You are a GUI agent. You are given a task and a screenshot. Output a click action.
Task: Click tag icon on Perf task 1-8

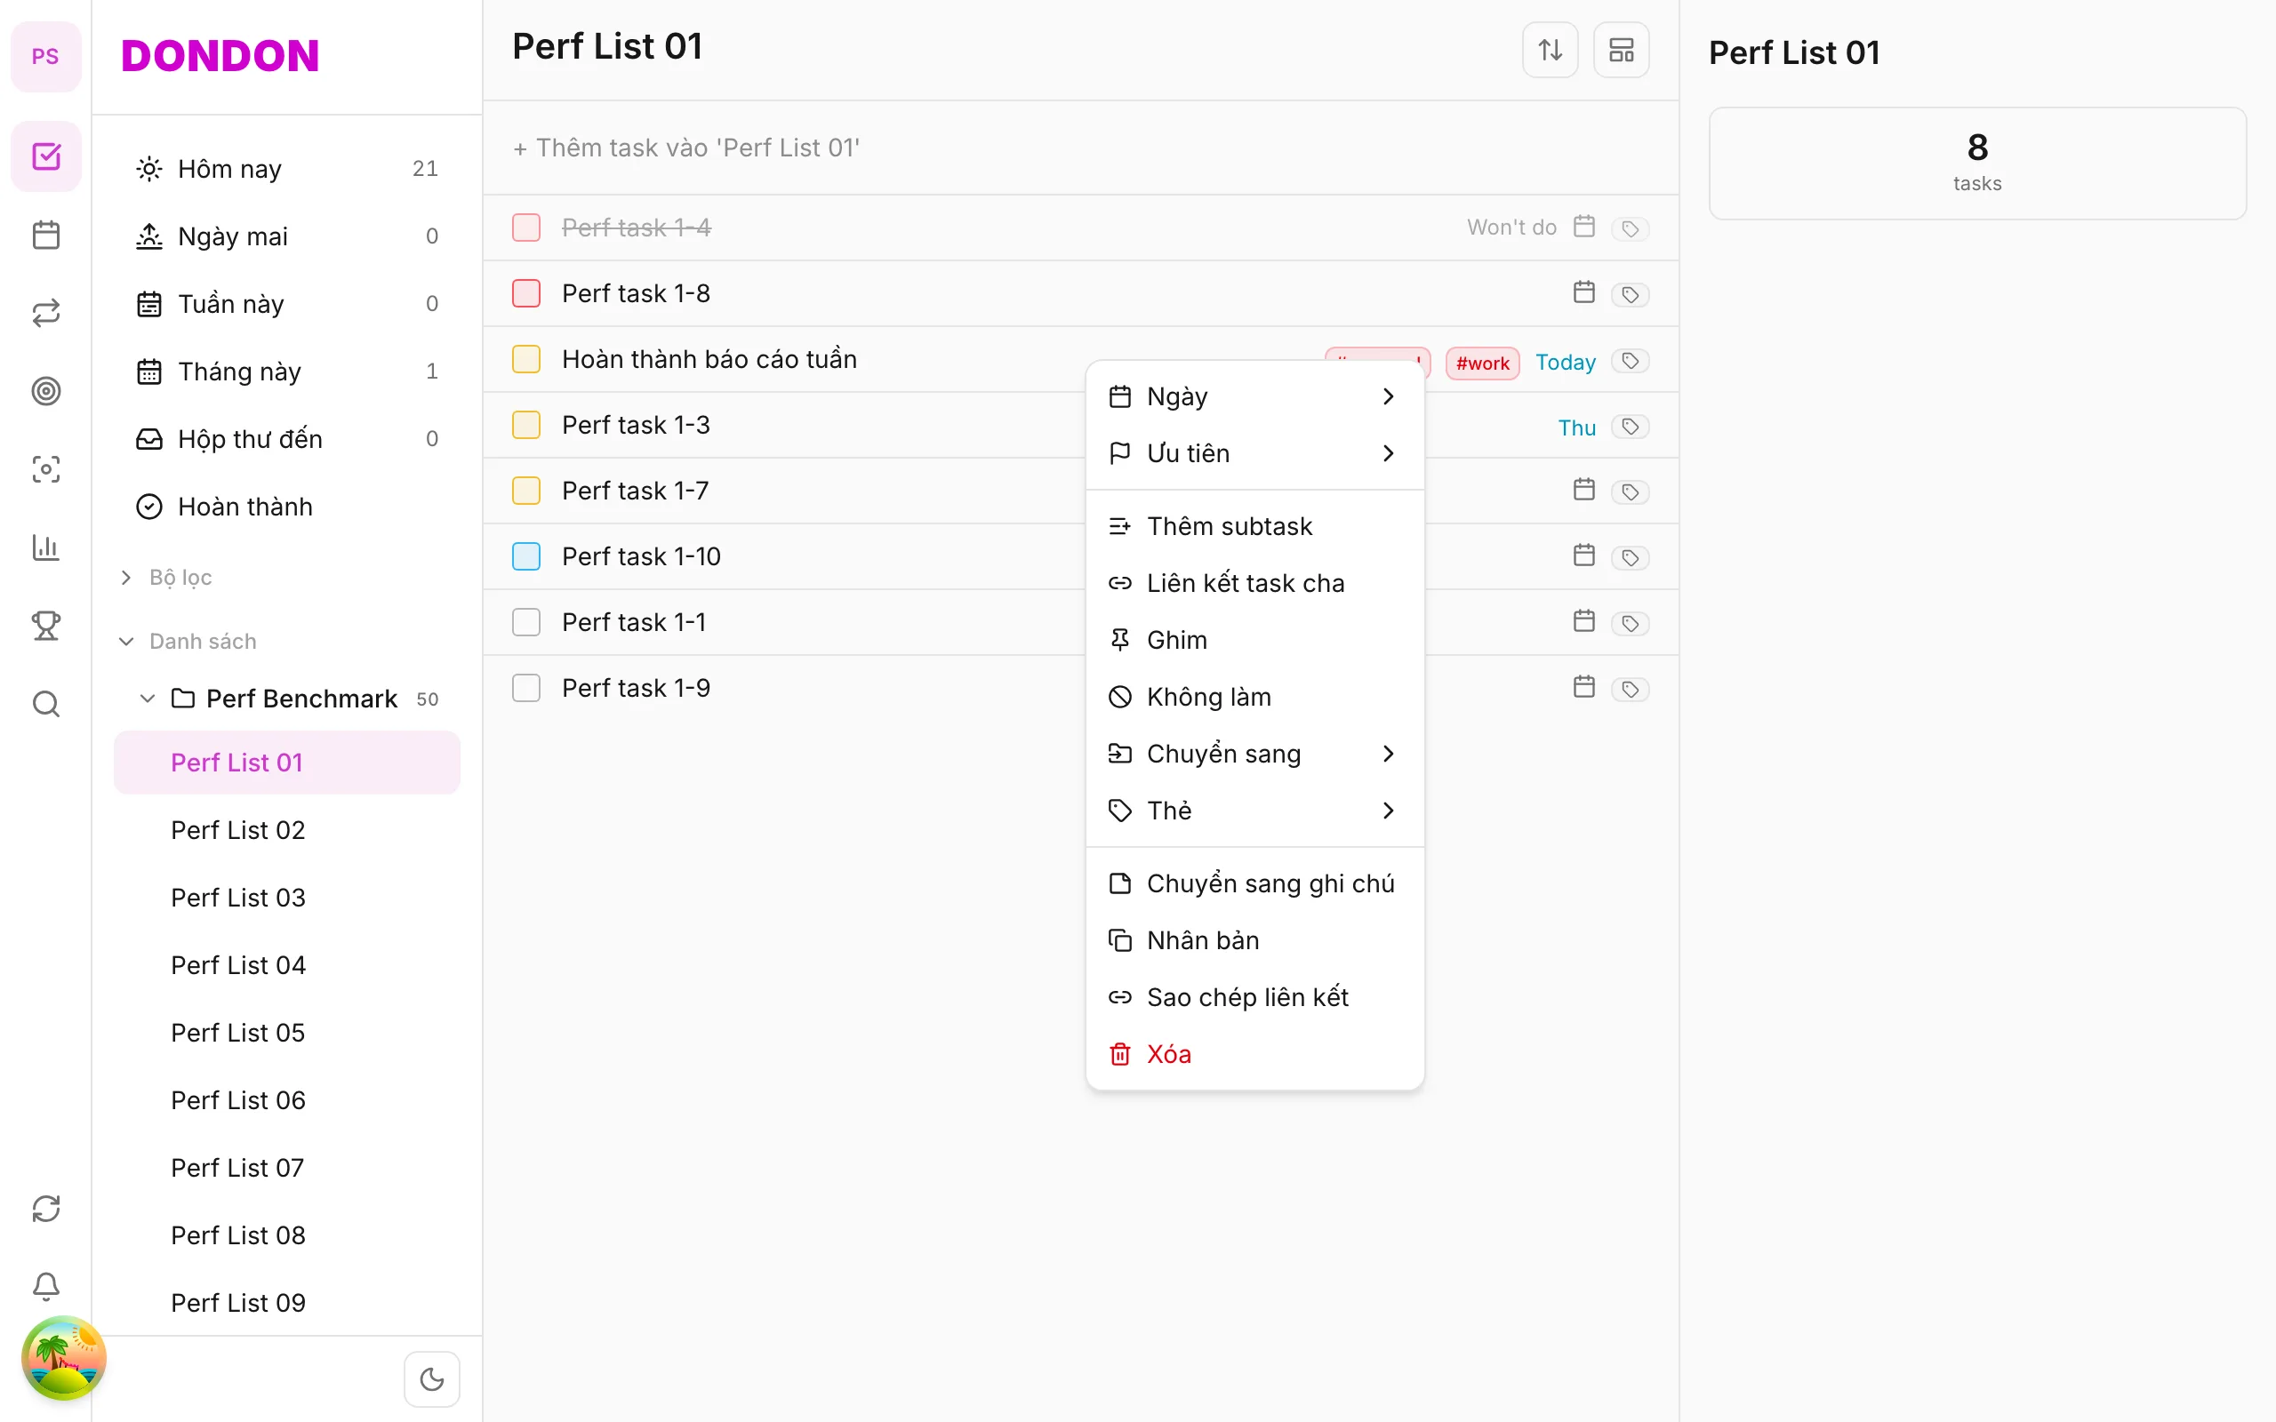point(1630,294)
